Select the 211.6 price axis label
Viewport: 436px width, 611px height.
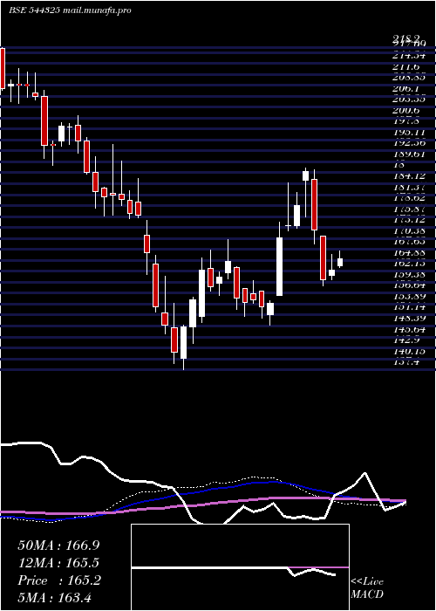click(405, 67)
